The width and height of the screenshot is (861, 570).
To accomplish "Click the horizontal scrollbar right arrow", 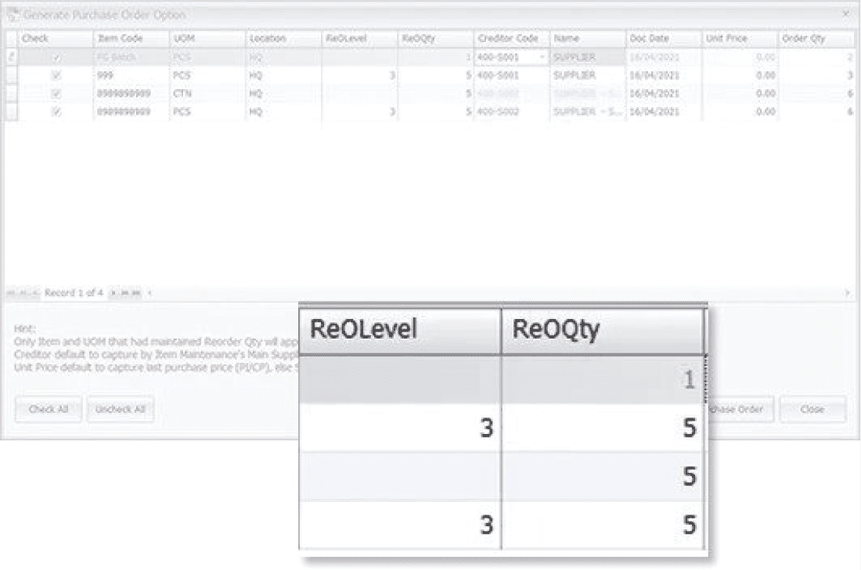I will [848, 293].
